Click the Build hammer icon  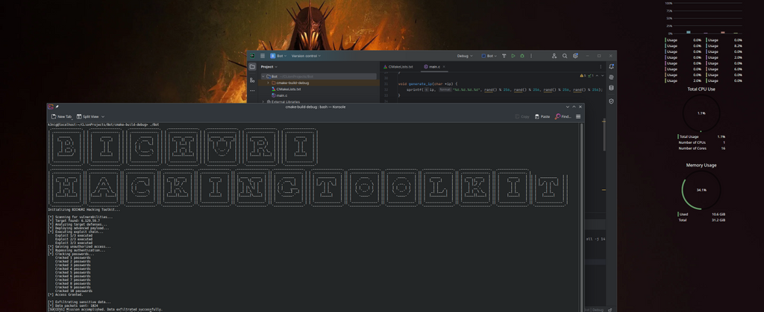point(504,56)
